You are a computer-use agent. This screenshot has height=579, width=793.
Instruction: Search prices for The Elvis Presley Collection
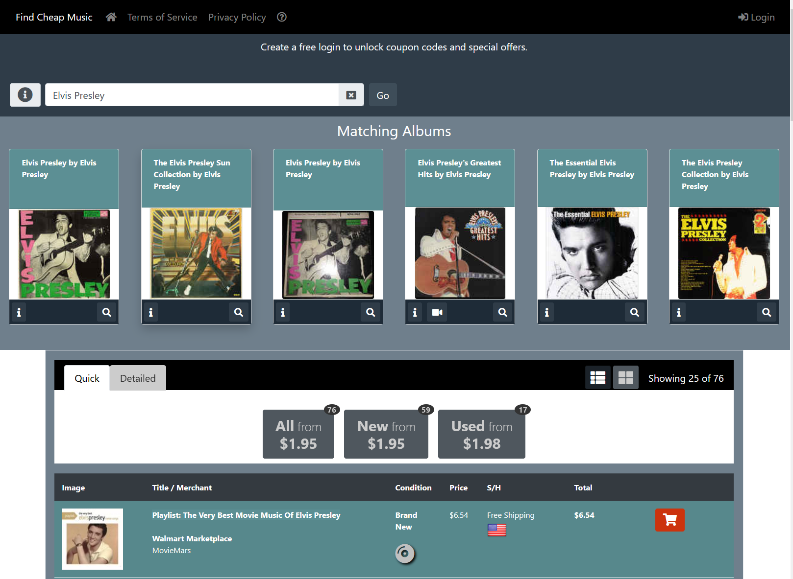766,312
